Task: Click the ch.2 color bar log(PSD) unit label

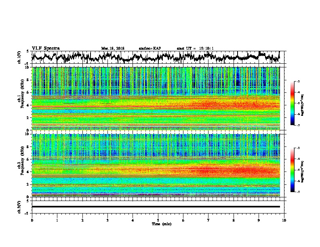Action: click(303, 171)
